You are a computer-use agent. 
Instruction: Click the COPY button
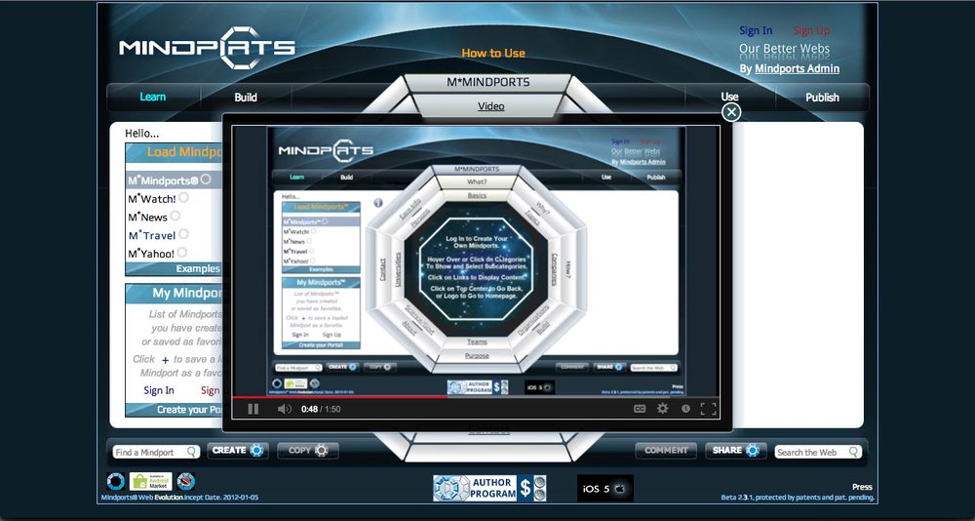(x=308, y=450)
